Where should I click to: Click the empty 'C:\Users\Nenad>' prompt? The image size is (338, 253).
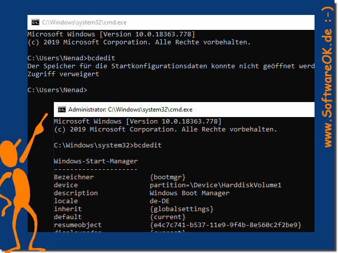click(x=57, y=90)
